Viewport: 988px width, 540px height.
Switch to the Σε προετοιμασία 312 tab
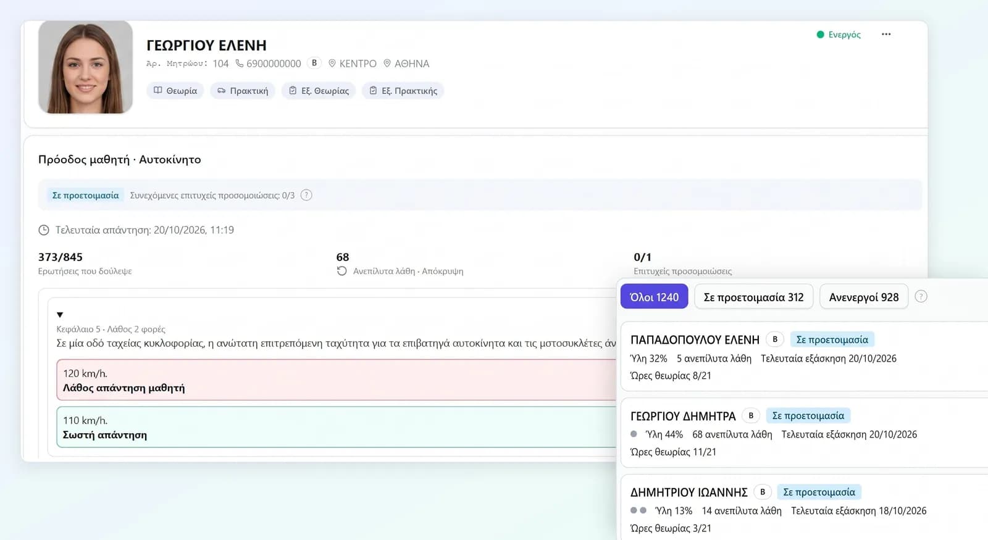point(754,297)
